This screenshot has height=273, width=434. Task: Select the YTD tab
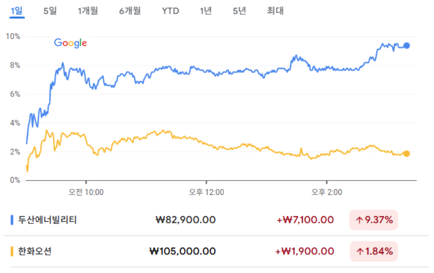(x=170, y=11)
